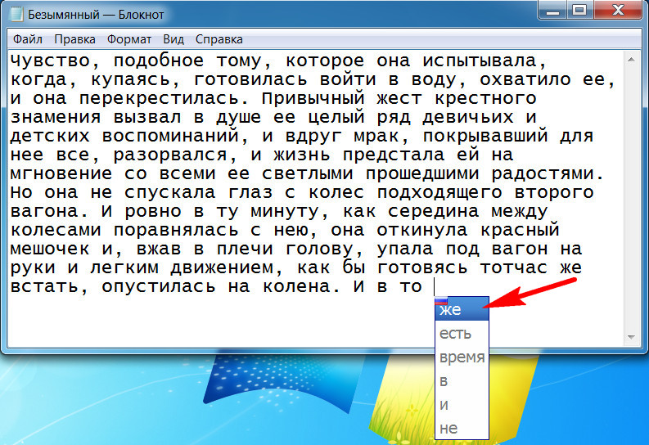Open the Правка menu
The image size is (649, 445).
coord(75,39)
